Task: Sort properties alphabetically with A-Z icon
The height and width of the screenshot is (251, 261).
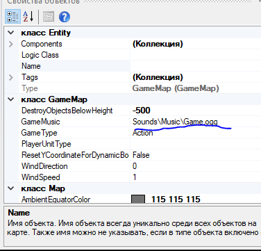Action: [x=28, y=17]
